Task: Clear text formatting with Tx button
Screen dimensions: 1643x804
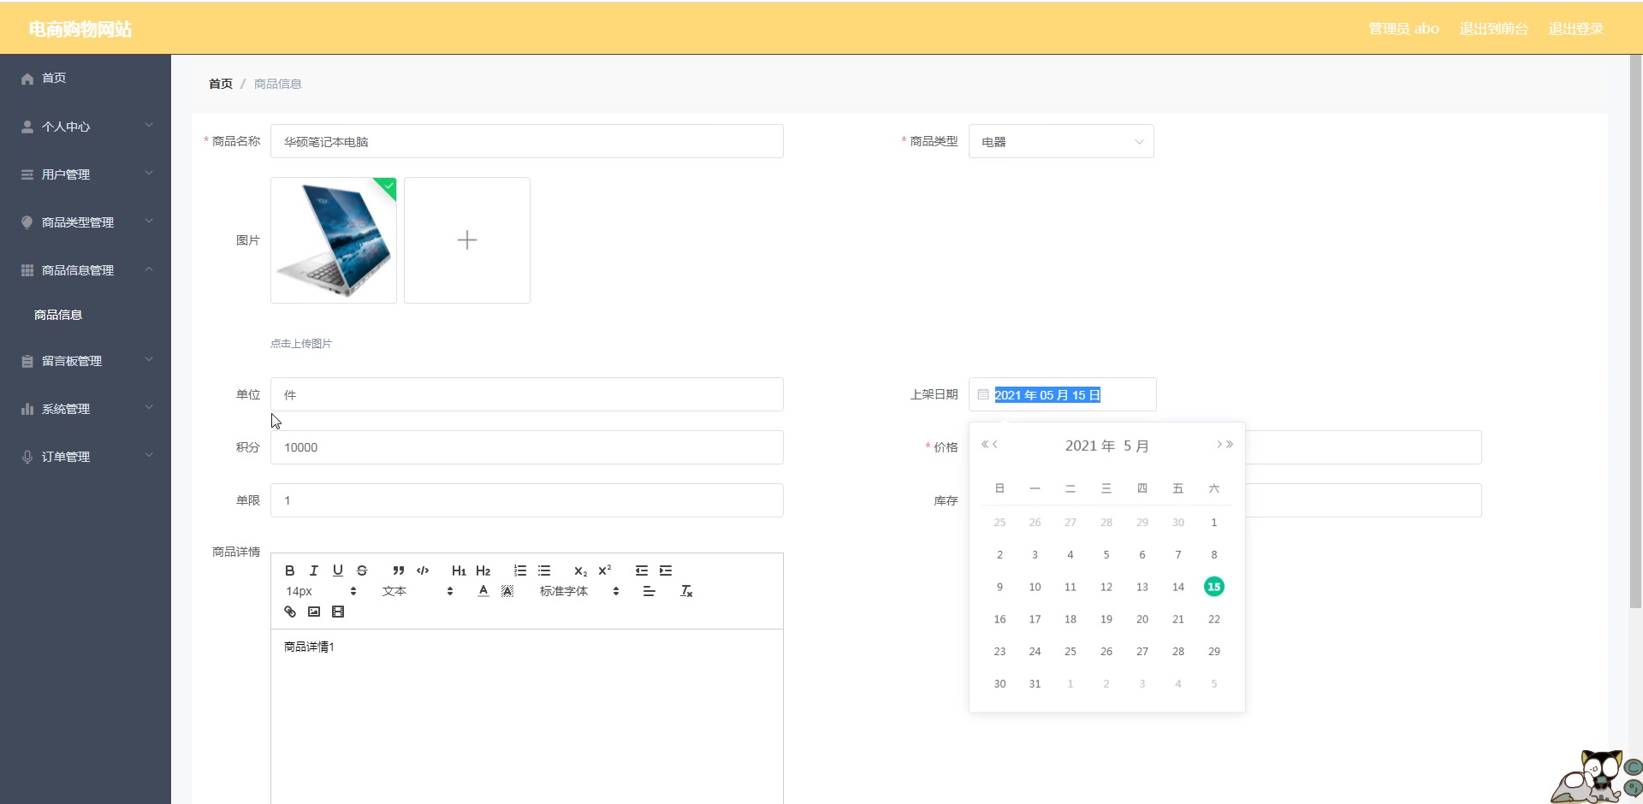Action: 685,590
